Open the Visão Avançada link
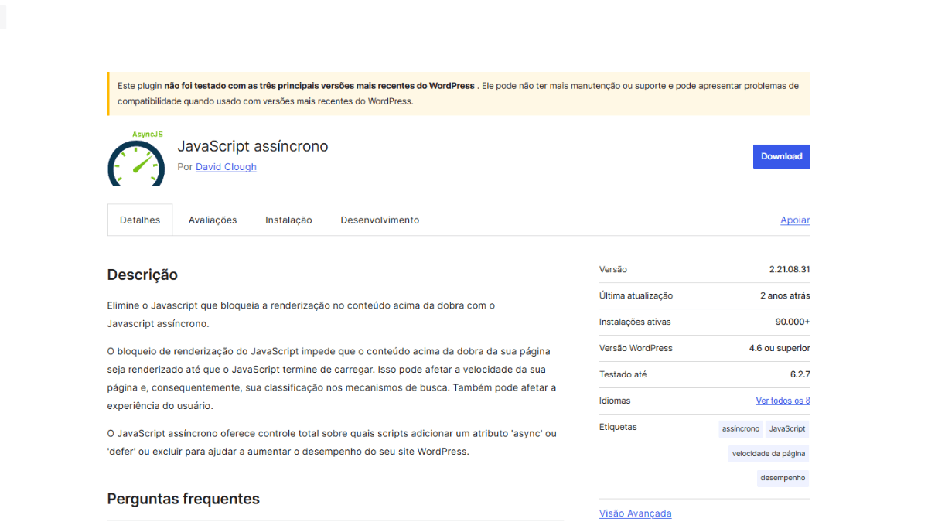This screenshot has height=522, width=928. pyautogui.click(x=635, y=513)
